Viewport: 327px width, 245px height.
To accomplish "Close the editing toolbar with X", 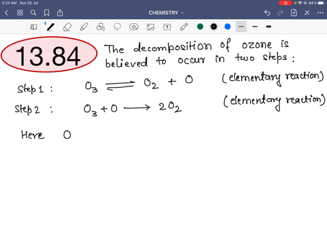I will 307,13.
